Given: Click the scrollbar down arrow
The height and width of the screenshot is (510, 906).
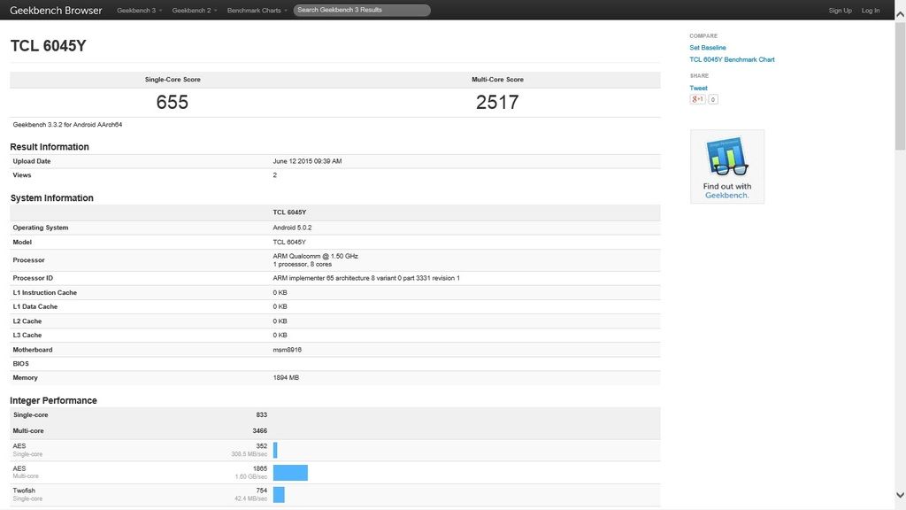Looking at the screenshot, I should tap(900, 495).
